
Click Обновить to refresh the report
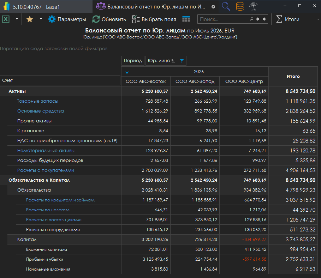pyautogui.click(x=109, y=19)
